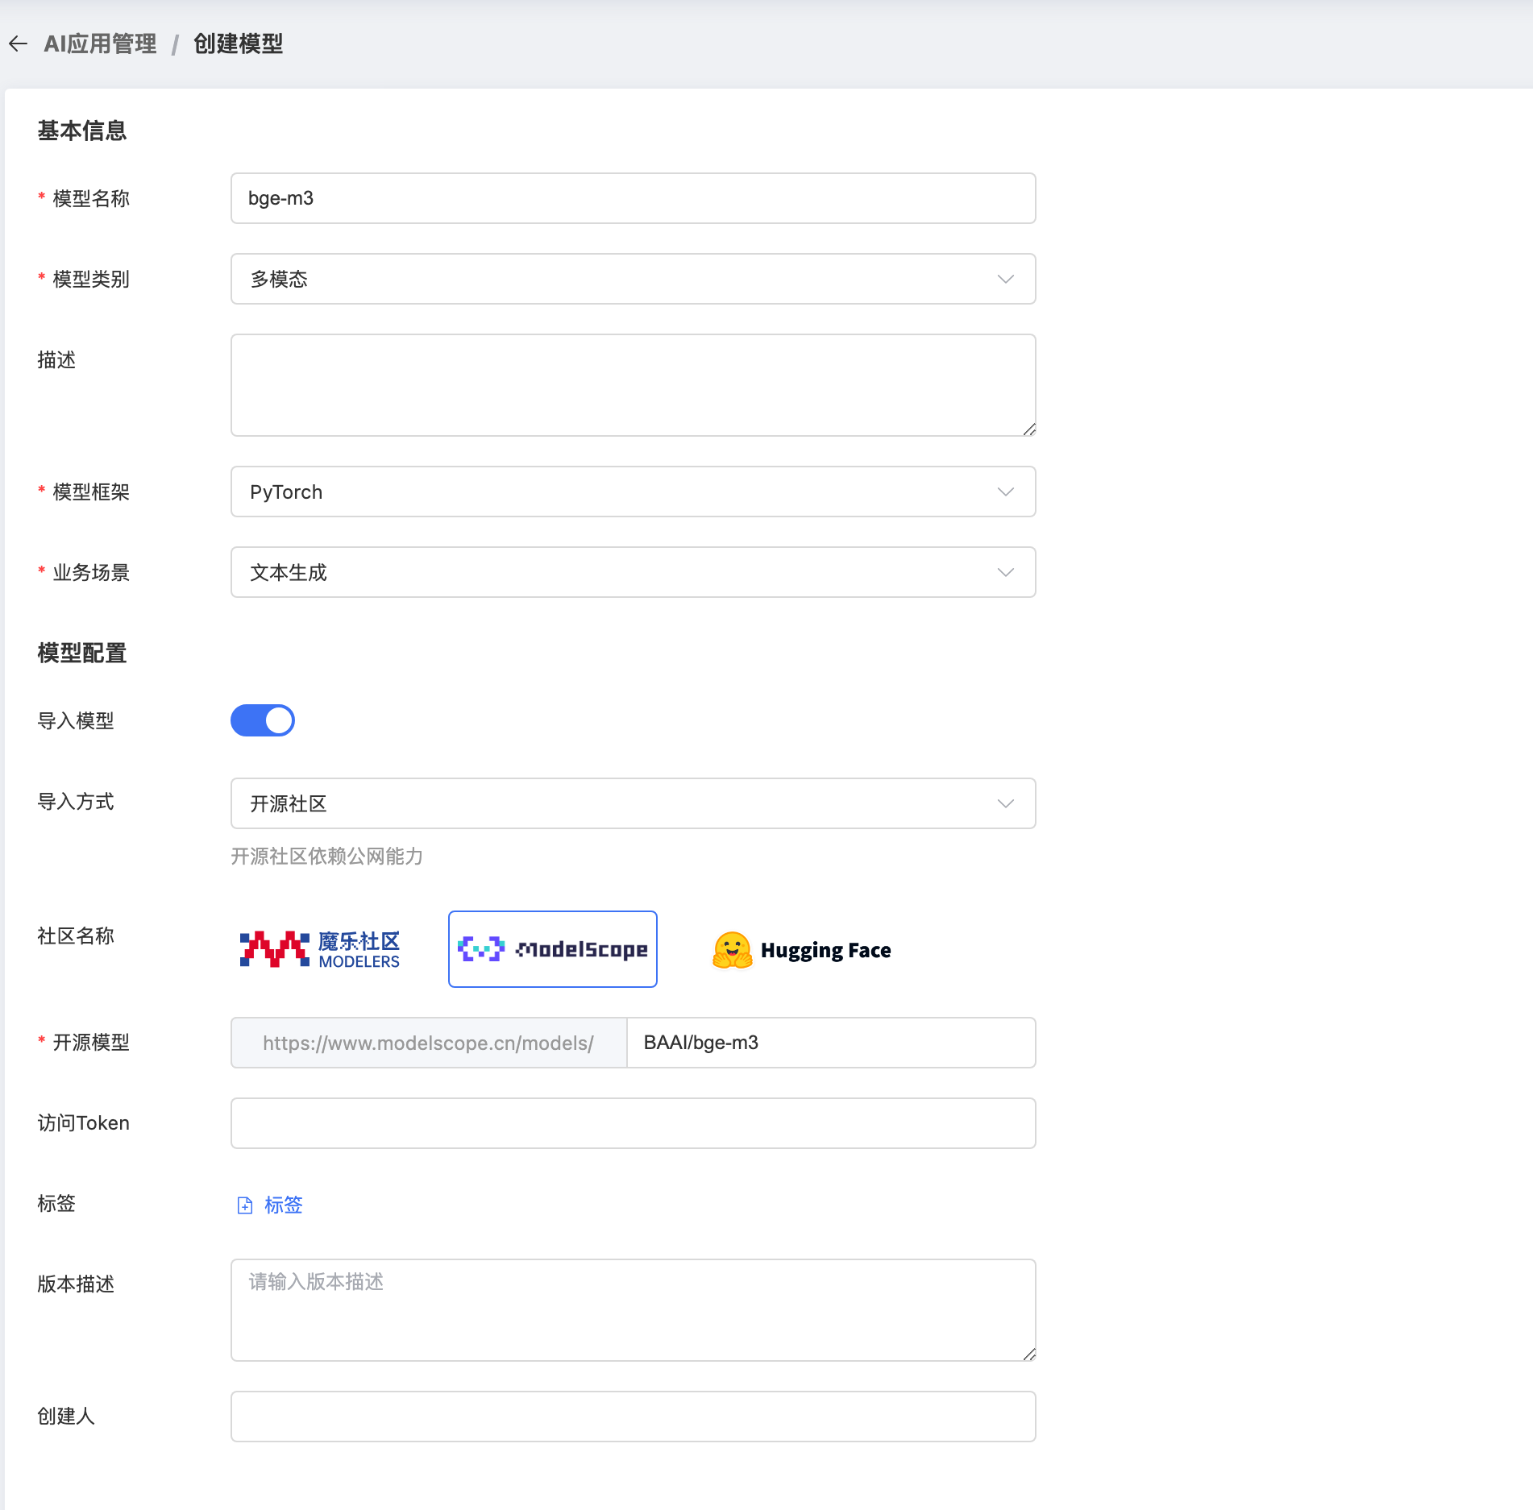
Task: Go to AI应用管理 breadcrumb
Action: [x=101, y=44]
